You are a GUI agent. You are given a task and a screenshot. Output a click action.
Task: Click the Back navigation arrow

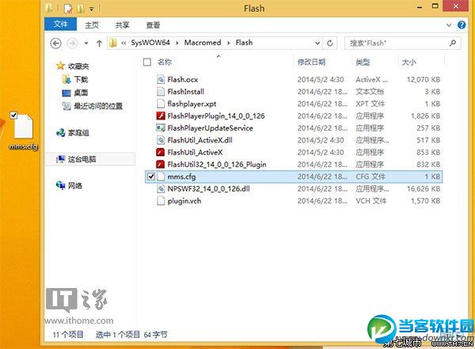(55, 44)
